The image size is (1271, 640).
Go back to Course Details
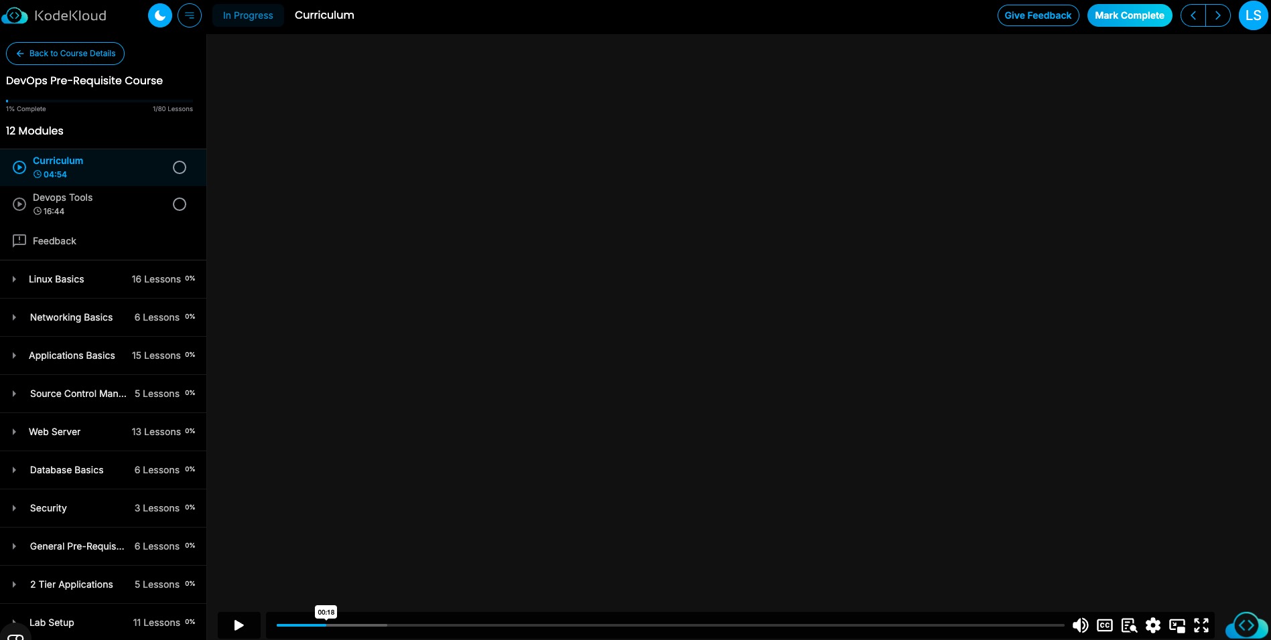pos(65,54)
